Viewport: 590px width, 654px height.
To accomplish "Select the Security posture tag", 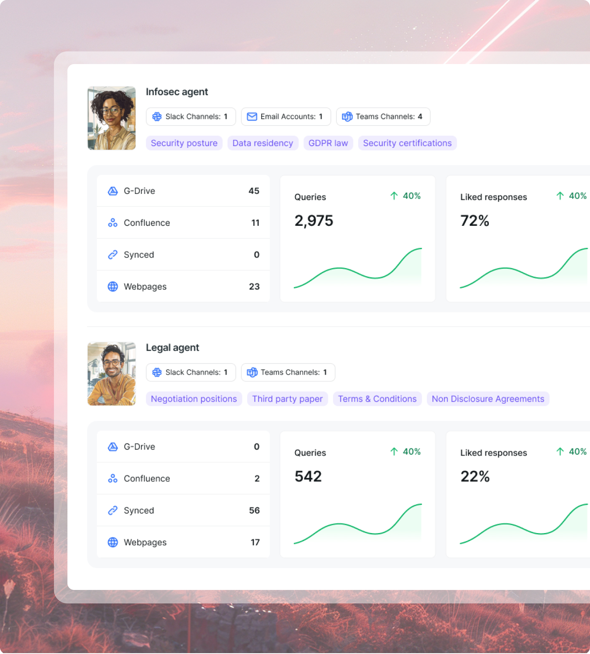I will pos(184,143).
